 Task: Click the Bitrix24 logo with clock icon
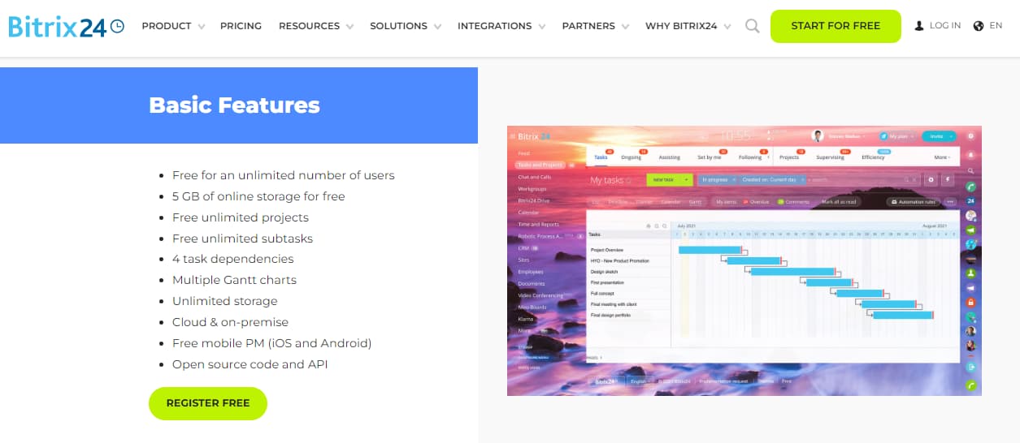click(67, 26)
